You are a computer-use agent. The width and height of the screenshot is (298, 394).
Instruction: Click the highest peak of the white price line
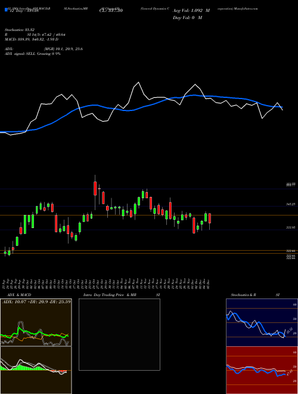point(138,82)
